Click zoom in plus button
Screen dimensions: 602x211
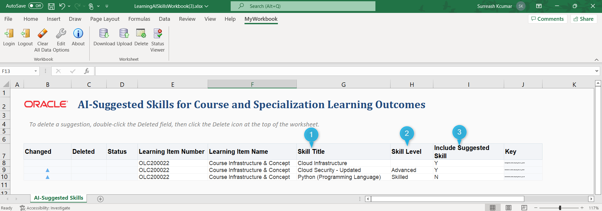(x=582, y=208)
